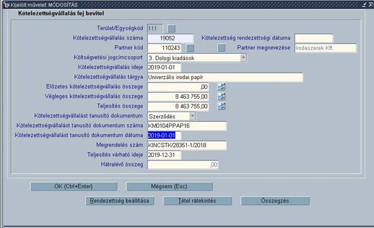This screenshot has width=374, height=228.
Task: Click Kötelezettségvállalás ideje date field
Action: point(165,68)
